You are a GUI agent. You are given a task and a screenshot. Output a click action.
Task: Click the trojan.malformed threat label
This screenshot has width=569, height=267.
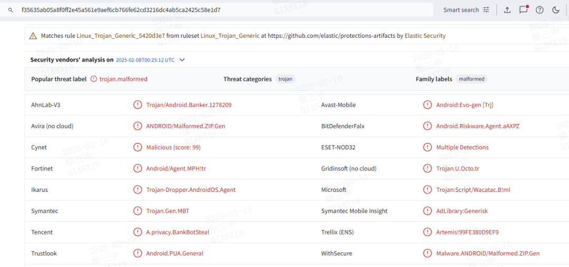tap(123, 79)
